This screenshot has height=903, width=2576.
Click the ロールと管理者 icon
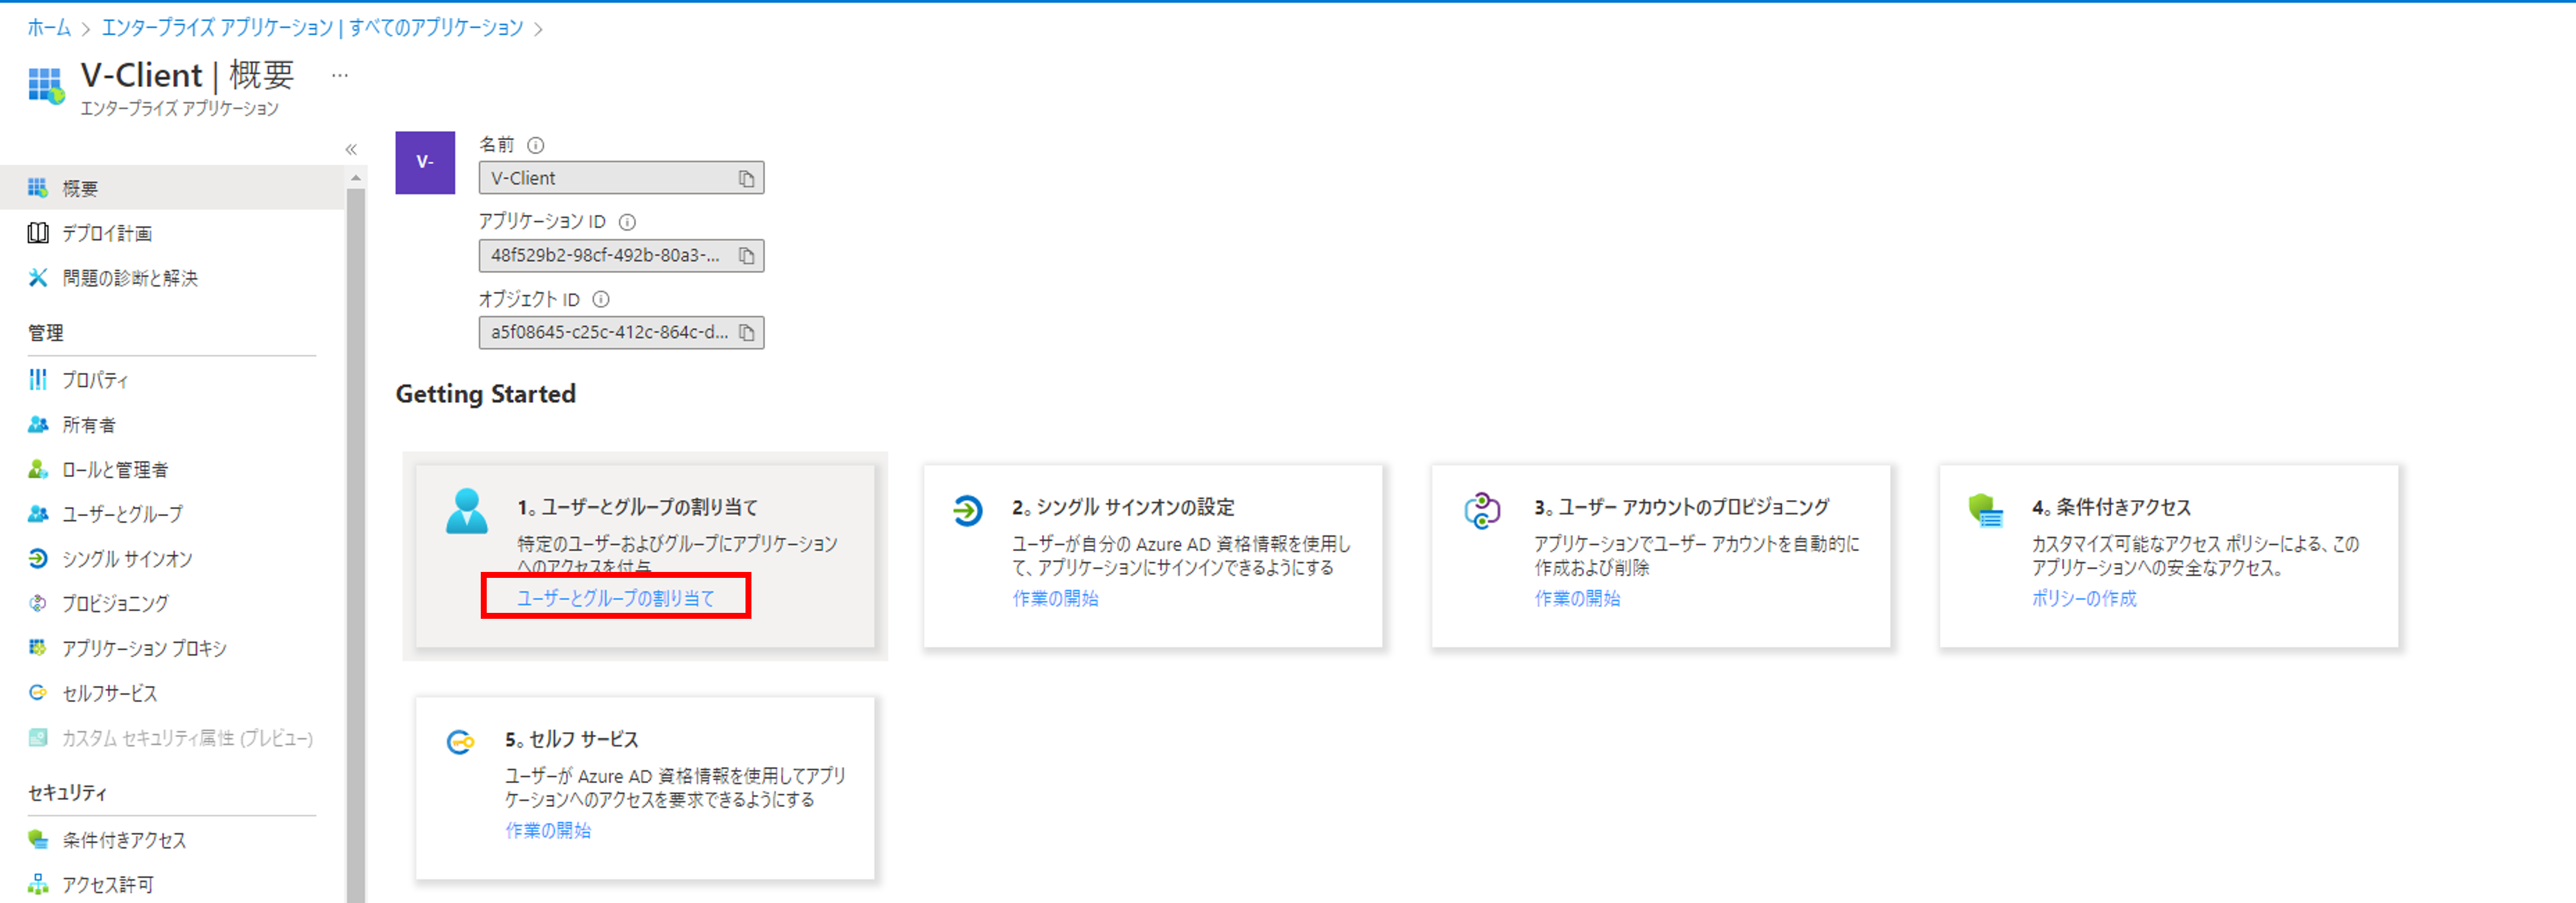[x=38, y=469]
